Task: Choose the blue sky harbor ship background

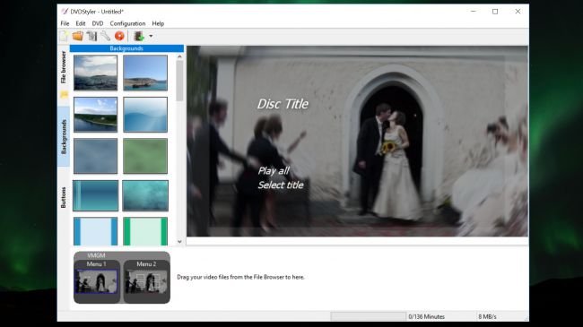Action: click(x=145, y=73)
